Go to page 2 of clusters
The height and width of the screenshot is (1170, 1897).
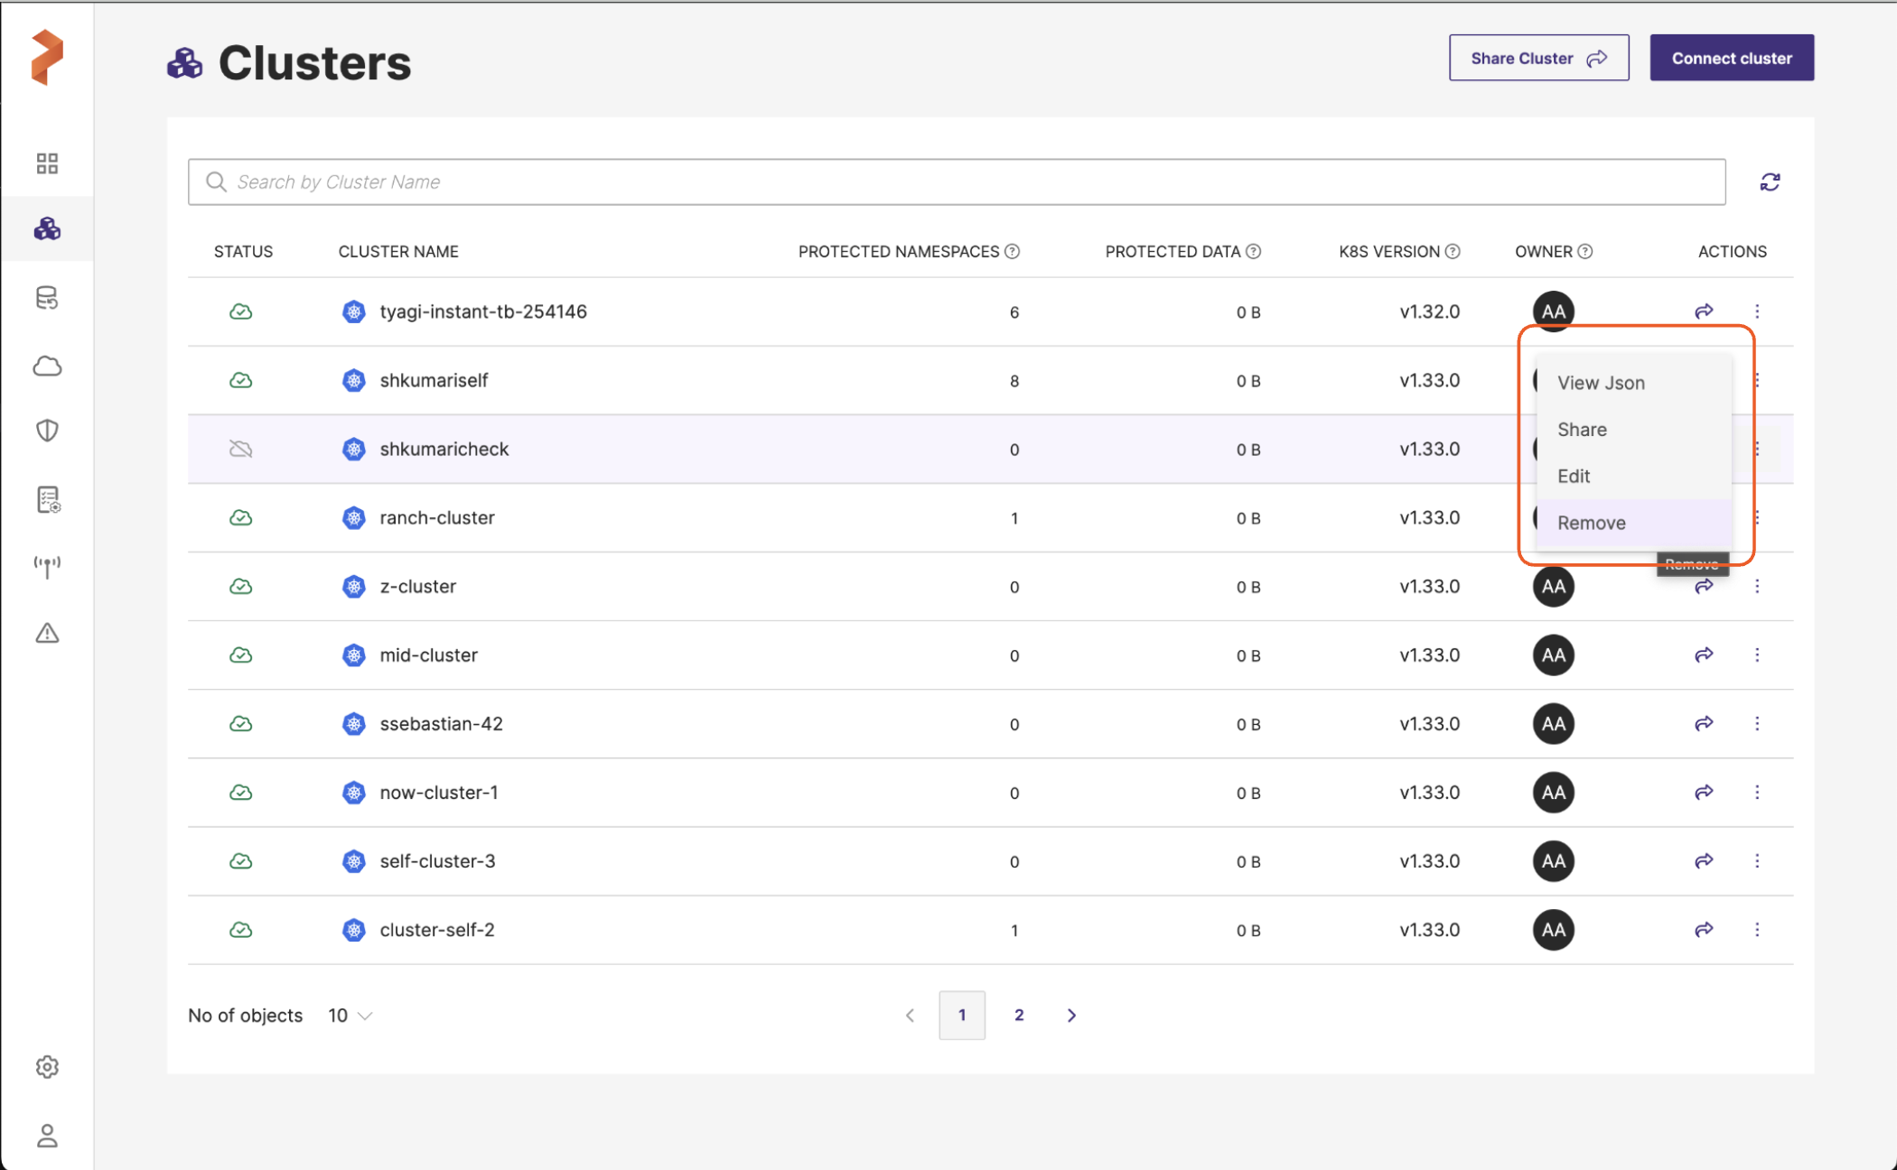click(x=1019, y=1015)
